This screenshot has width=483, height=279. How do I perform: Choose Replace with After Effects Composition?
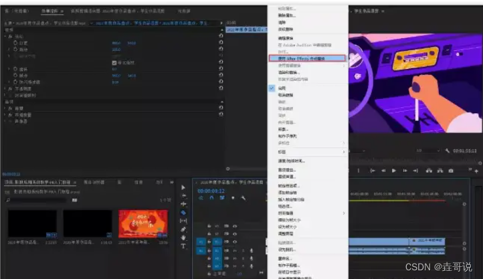tap(307, 58)
